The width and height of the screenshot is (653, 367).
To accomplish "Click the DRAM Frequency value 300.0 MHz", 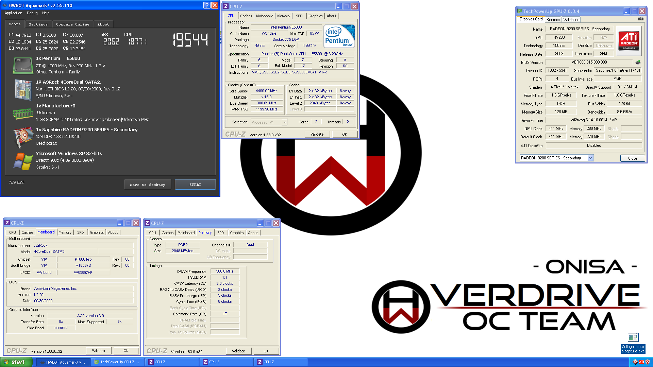I will point(225,271).
